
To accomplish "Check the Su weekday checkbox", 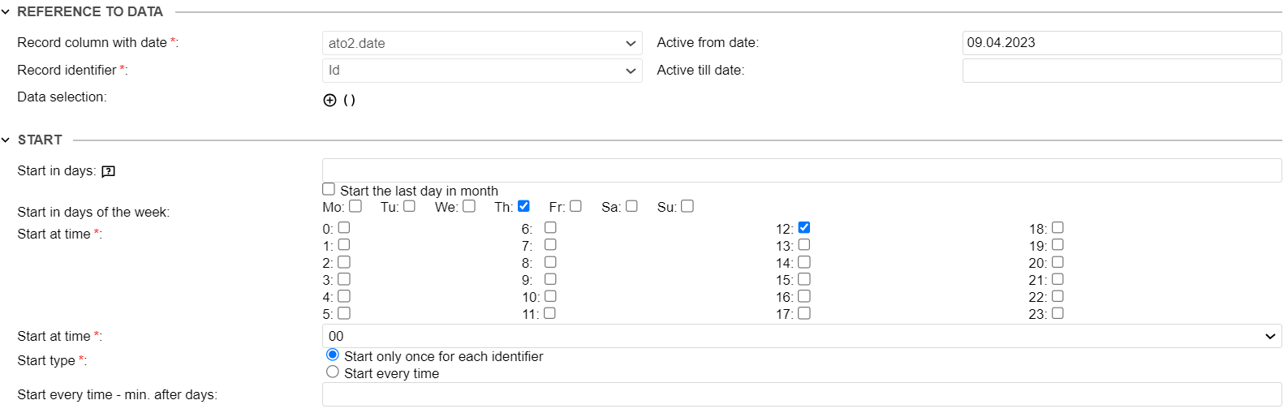I will point(687,206).
